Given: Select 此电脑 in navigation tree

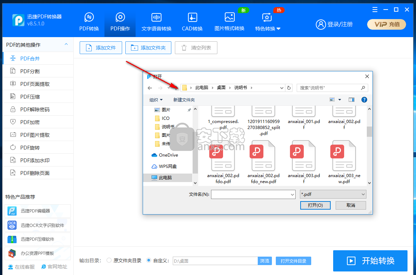Looking at the screenshot, I should click(167, 177).
